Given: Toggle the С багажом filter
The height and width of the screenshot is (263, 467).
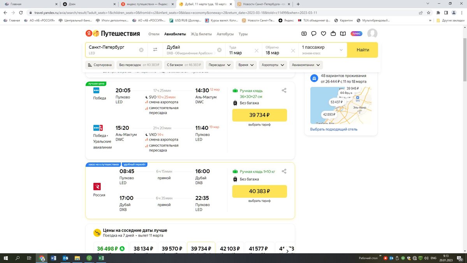Looking at the screenshot, I should [184, 65].
